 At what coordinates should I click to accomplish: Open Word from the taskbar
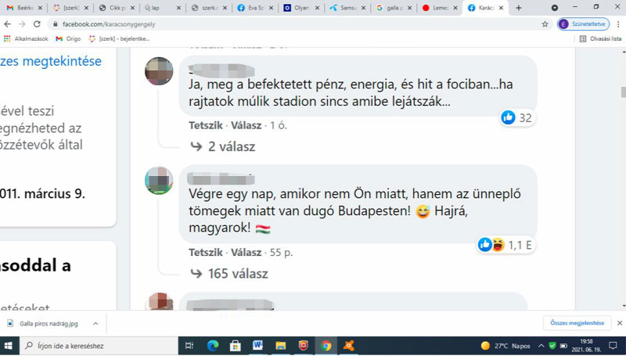coord(258,346)
